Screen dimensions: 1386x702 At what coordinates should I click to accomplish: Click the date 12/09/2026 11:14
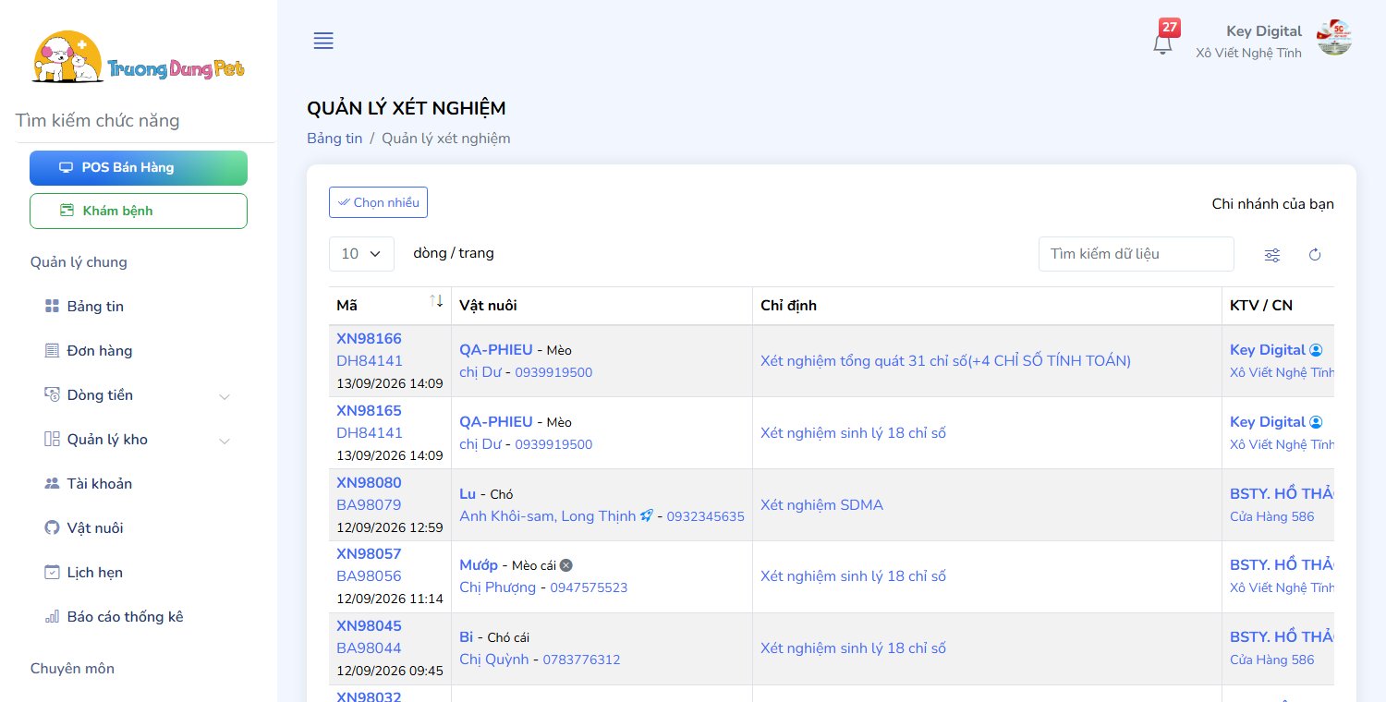click(x=390, y=599)
